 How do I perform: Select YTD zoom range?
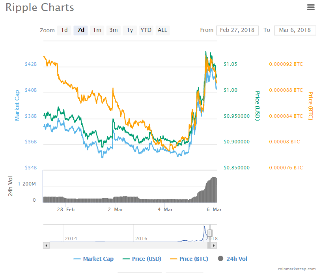click(x=146, y=30)
